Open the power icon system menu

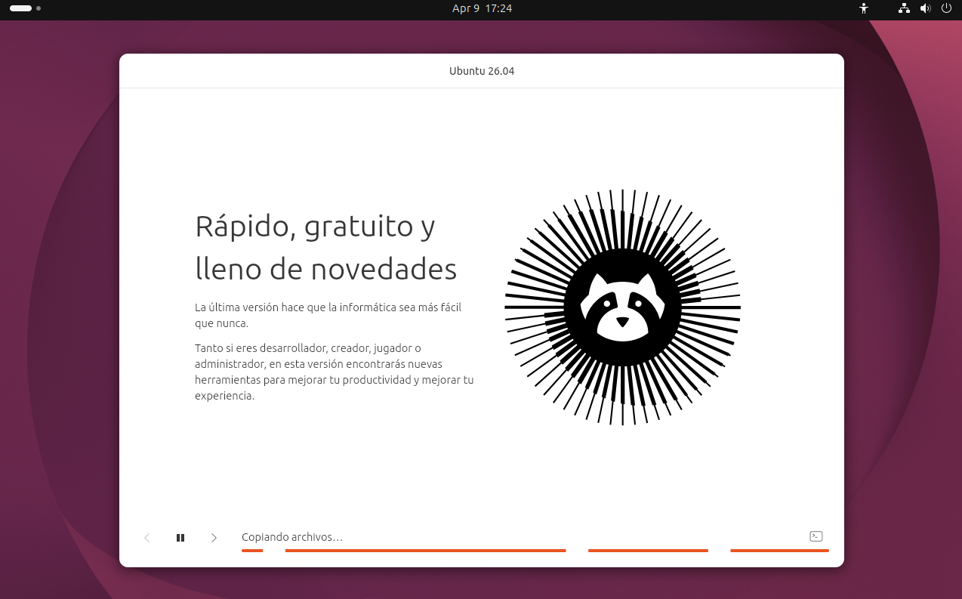tap(946, 8)
